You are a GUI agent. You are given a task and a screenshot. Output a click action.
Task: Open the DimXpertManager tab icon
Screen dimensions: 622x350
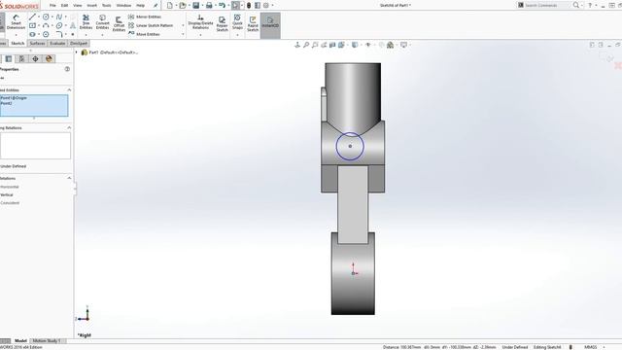(x=35, y=58)
